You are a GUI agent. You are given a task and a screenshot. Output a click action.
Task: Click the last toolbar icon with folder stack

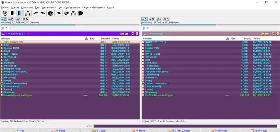click(80, 13)
